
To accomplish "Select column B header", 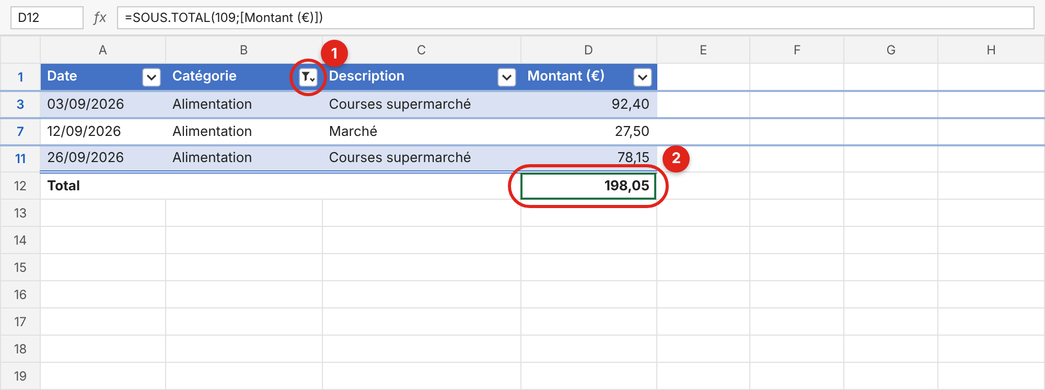I will point(244,50).
